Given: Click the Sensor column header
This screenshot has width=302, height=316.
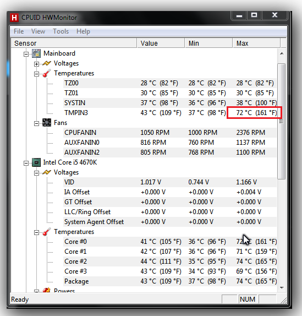Looking at the screenshot, I should coord(74,43).
